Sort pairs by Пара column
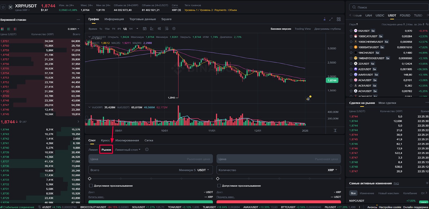The height and width of the screenshot is (209, 429). point(353,24)
